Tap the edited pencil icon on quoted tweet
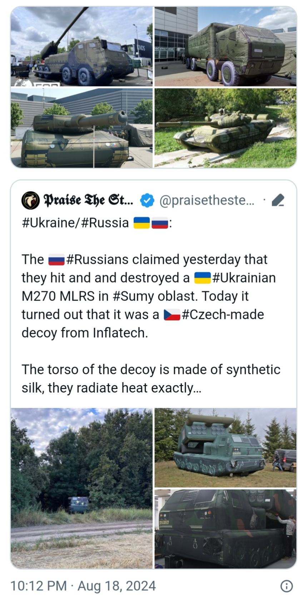Viewport: 303px width, 601px height. pos(278,201)
